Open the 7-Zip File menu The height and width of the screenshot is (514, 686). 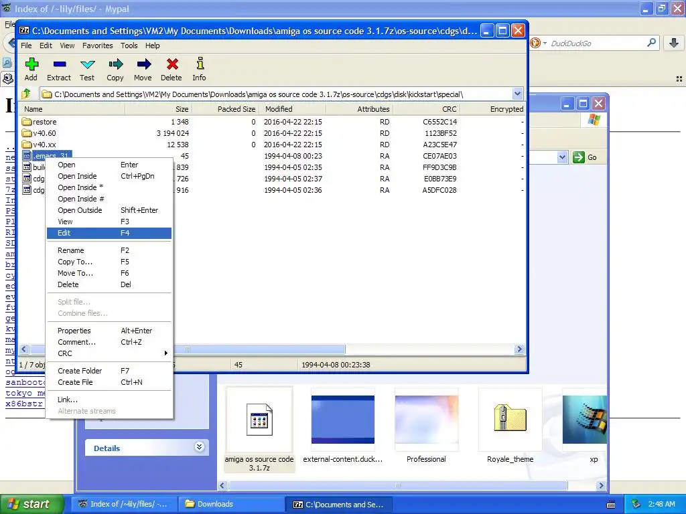click(26, 46)
